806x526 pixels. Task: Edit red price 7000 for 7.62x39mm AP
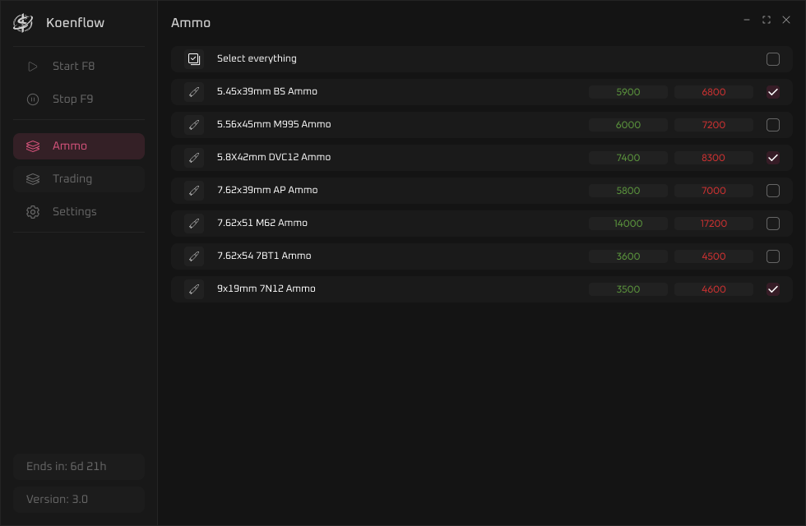click(714, 191)
